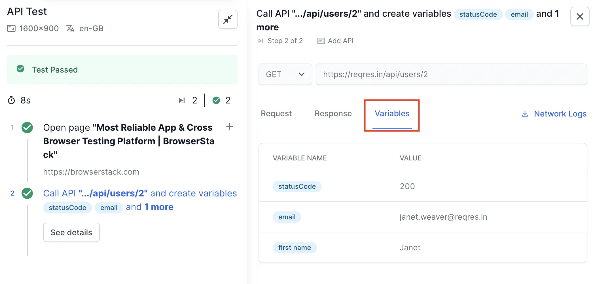Switch to the Response tab

coord(333,114)
